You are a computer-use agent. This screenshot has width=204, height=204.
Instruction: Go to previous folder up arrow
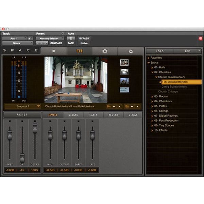pyautogui.click(x=132, y=106)
